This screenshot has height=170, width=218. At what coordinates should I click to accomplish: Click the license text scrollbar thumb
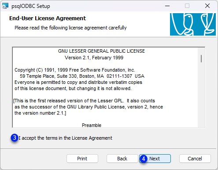click(201, 58)
